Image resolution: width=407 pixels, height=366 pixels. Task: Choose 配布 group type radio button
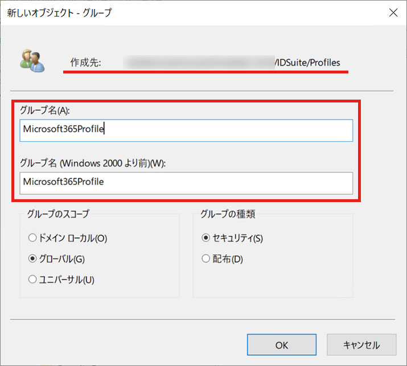[205, 258]
